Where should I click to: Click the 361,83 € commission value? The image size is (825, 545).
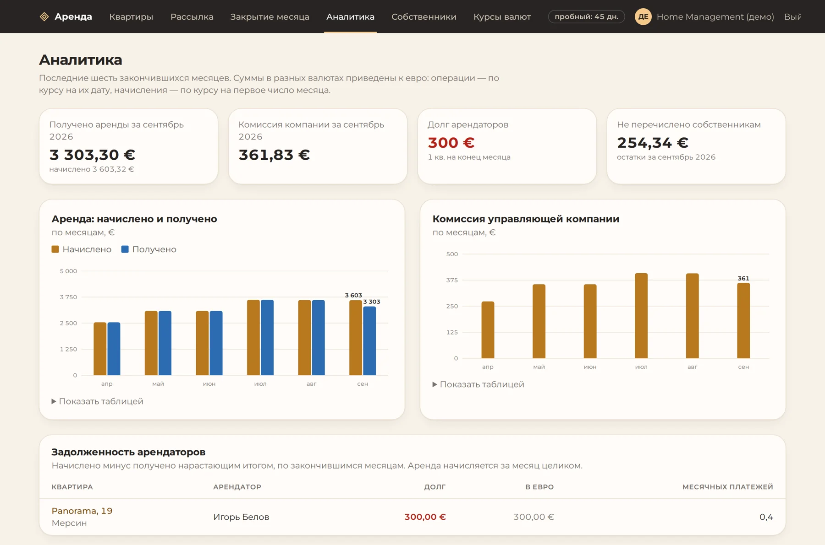pos(274,155)
